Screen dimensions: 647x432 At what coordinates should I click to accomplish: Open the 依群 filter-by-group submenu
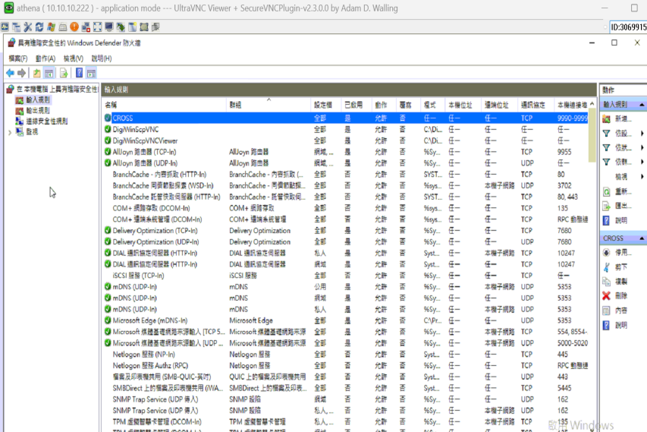[623, 162]
